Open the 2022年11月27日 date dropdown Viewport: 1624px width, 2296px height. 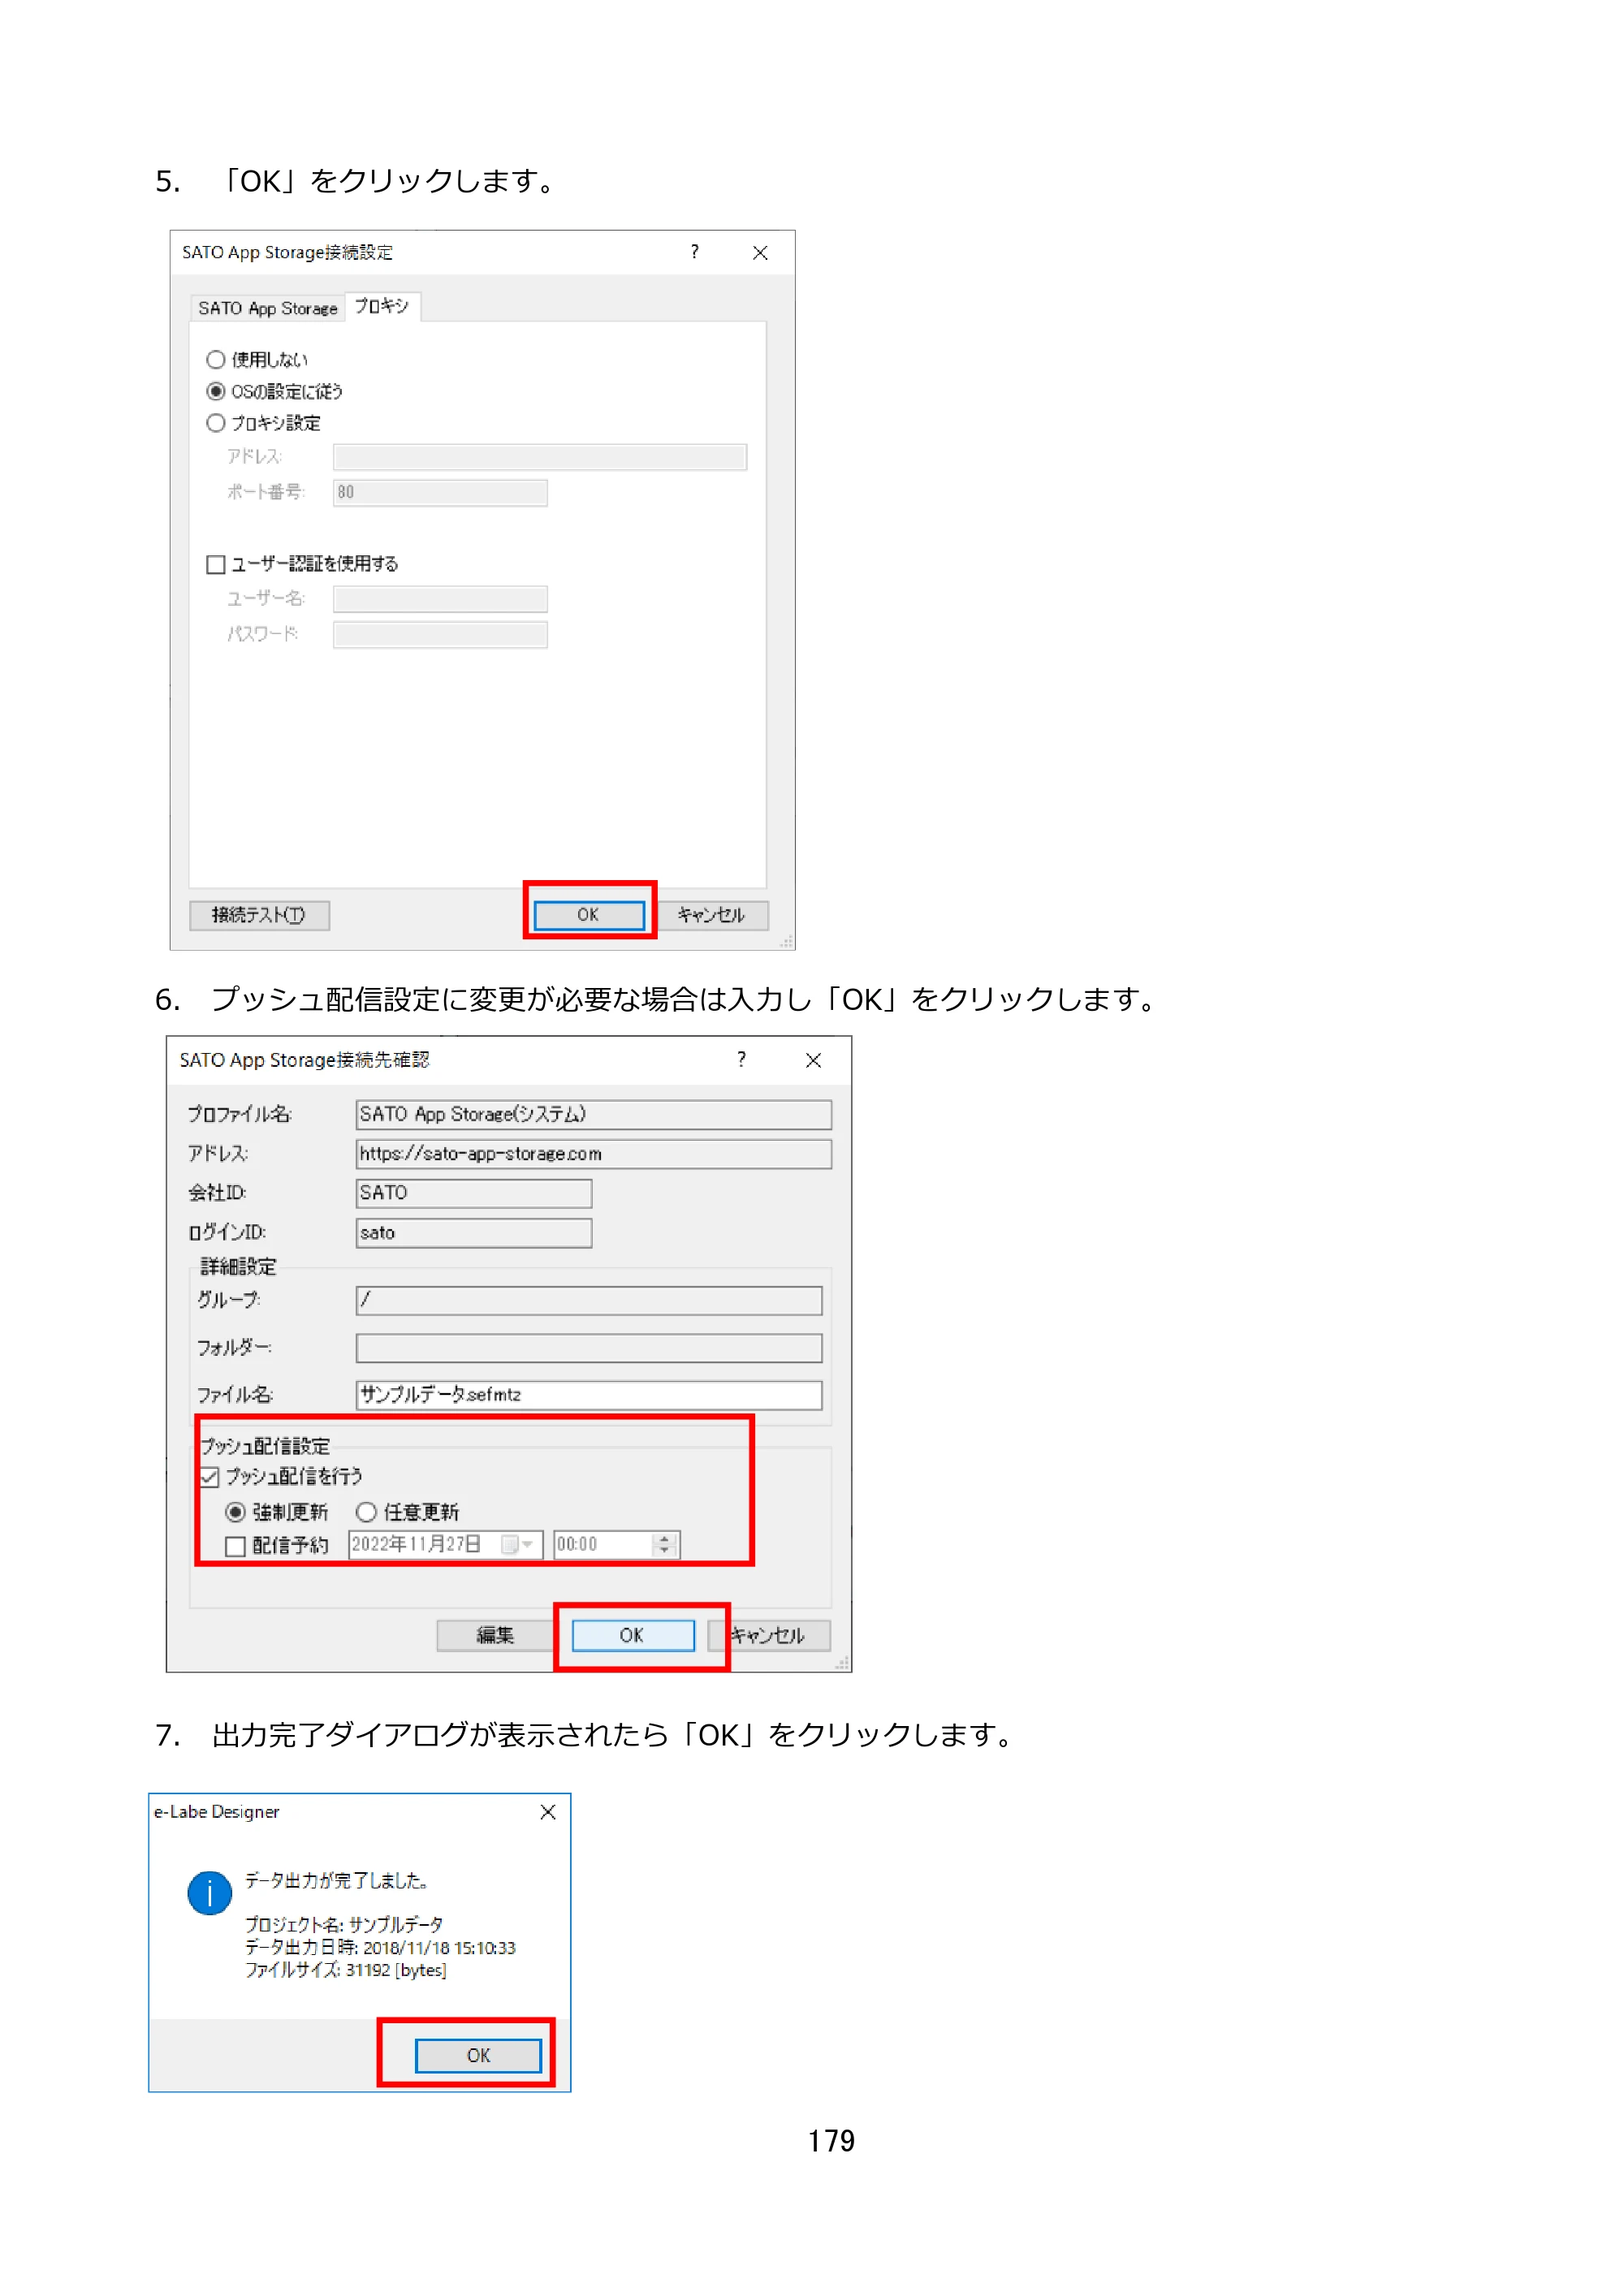click(520, 1545)
